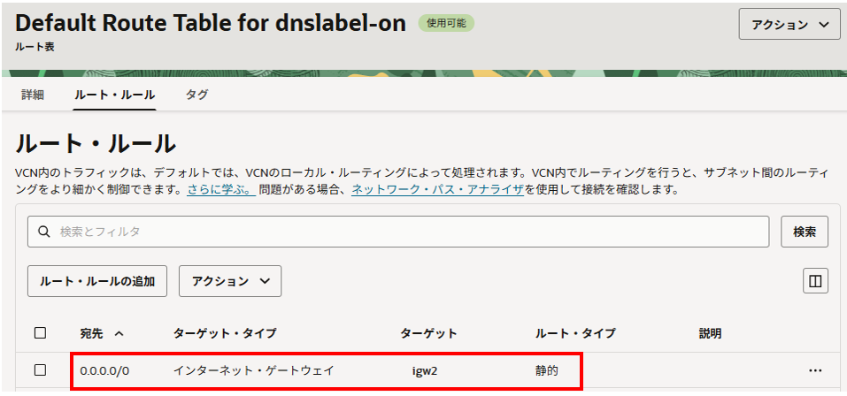Switch to the 詳細 tab
The image size is (847, 396).
coord(33,95)
